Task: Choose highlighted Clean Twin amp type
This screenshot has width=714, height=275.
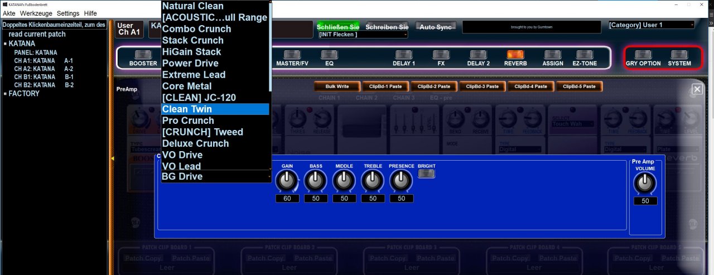Action: (215, 109)
